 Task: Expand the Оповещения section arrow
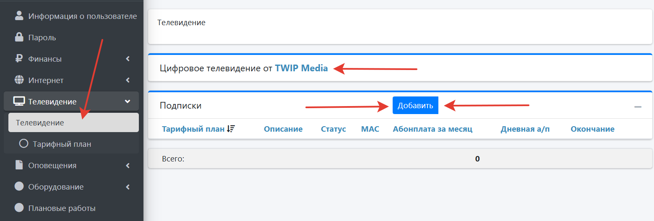128,165
